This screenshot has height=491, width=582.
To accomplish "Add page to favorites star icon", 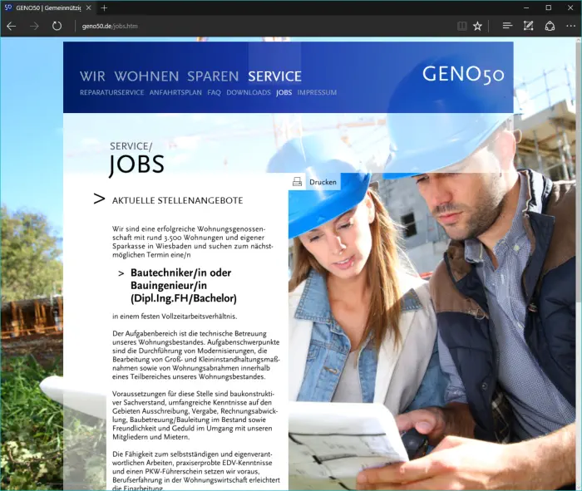I will click(478, 26).
